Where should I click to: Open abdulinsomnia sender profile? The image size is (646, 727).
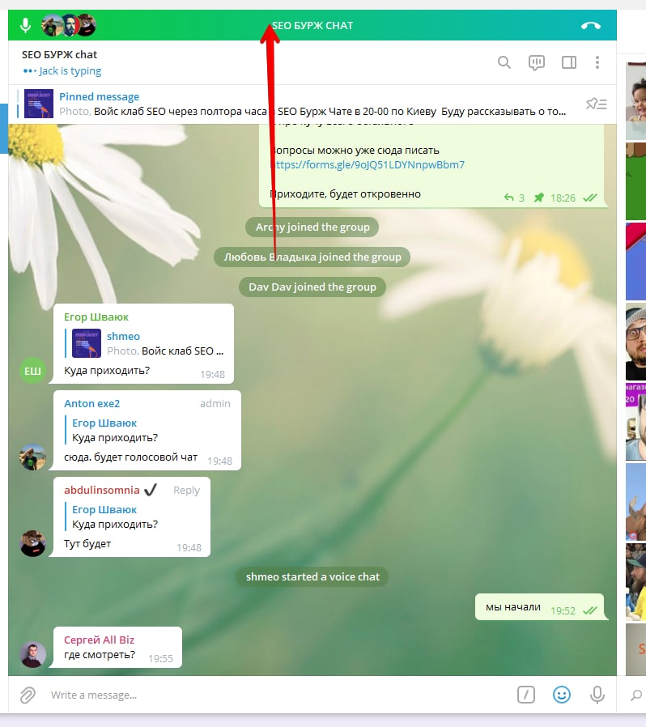coord(101,490)
